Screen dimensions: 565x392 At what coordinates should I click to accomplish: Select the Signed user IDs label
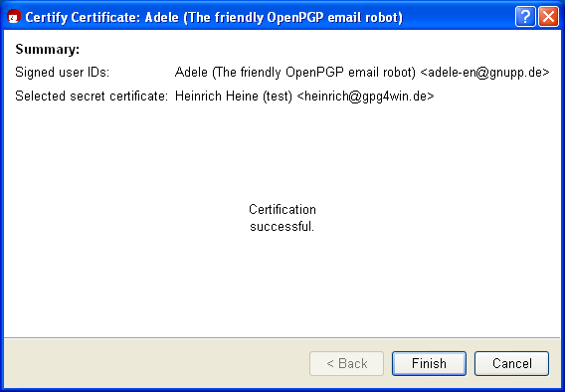coord(62,73)
